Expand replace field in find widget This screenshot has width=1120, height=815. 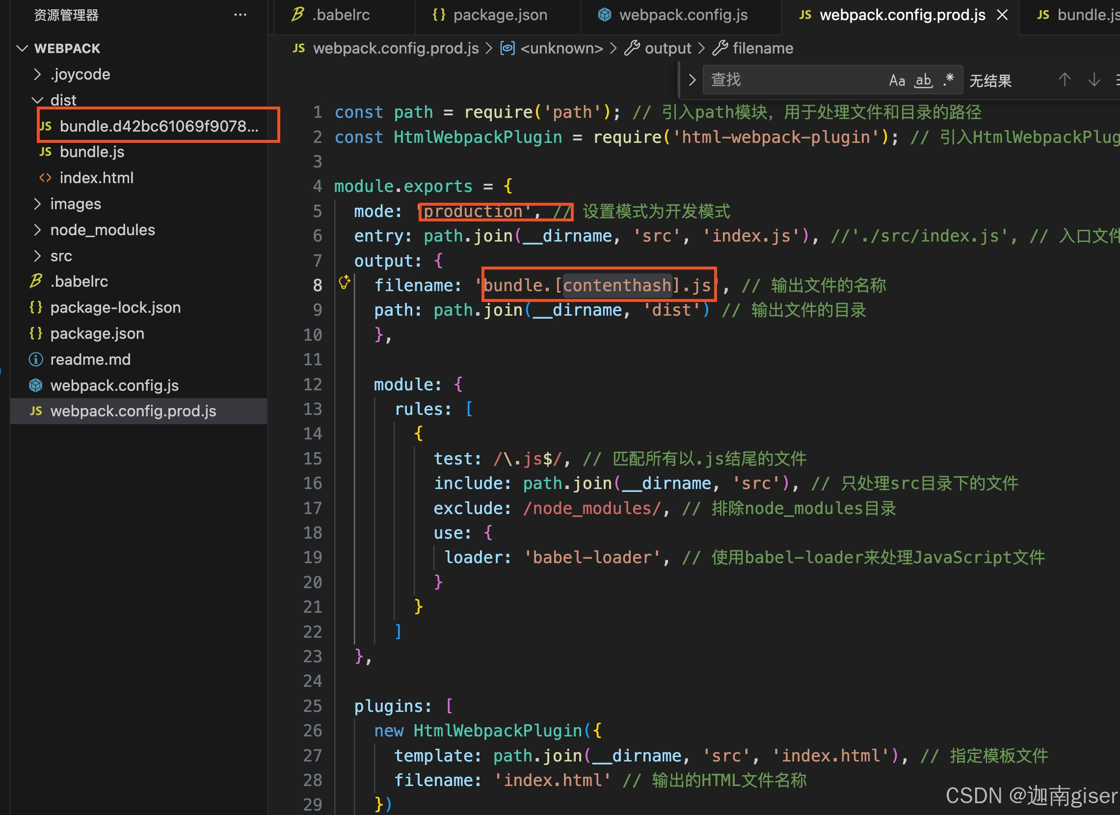[692, 80]
